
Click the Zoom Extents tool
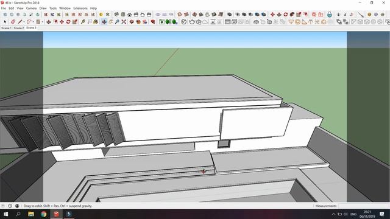[x=124, y=22]
